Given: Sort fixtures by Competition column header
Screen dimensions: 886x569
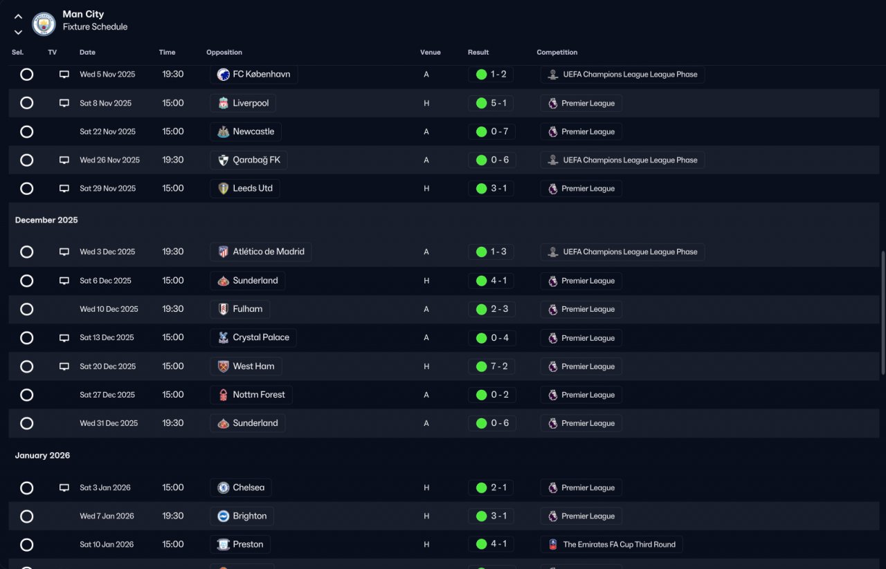Looking at the screenshot, I should tap(557, 53).
